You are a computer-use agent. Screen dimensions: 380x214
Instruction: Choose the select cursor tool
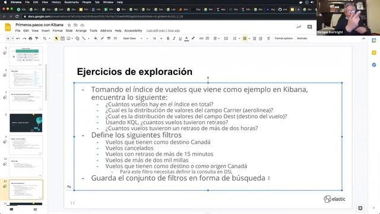point(56,38)
